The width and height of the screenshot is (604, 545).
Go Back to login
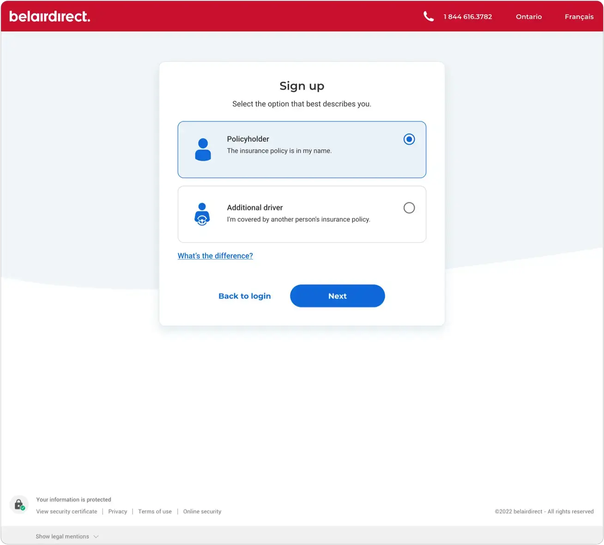pyautogui.click(x=245, y=296)
